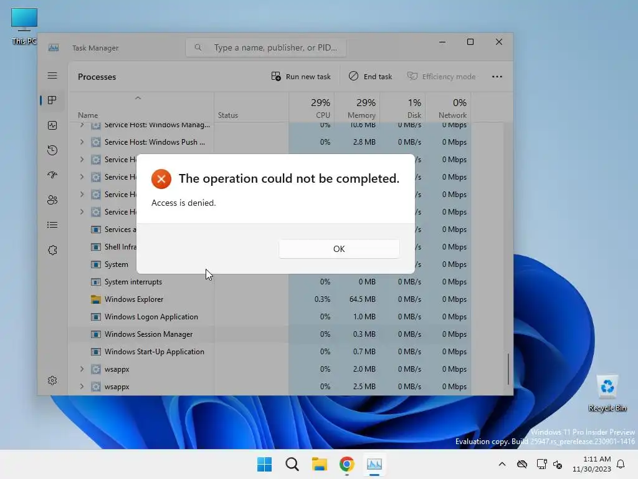
Task: Select Windows Logon Application row
Action: click(269, 317)
